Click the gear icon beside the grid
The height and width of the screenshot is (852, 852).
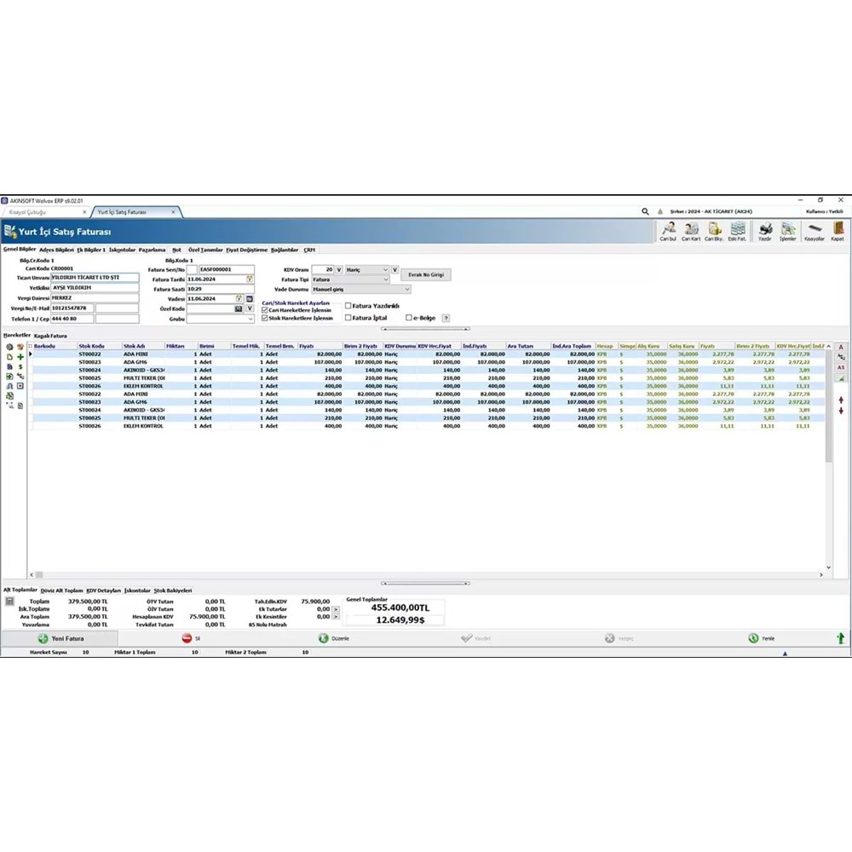[x=9, y=347]
